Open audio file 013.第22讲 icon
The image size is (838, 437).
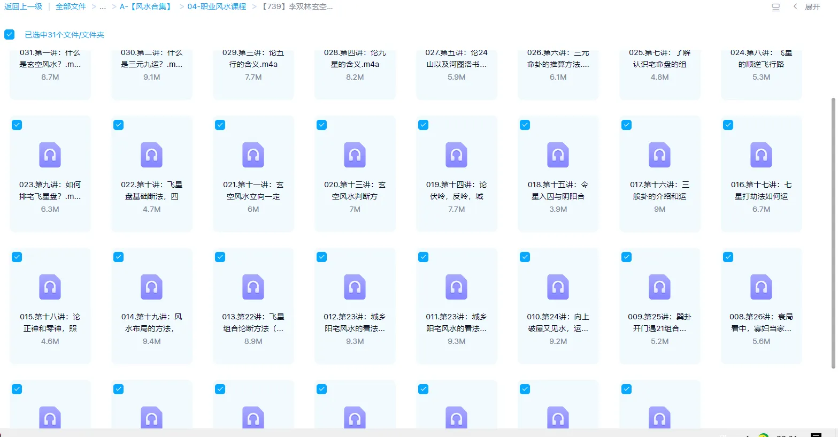253,287
